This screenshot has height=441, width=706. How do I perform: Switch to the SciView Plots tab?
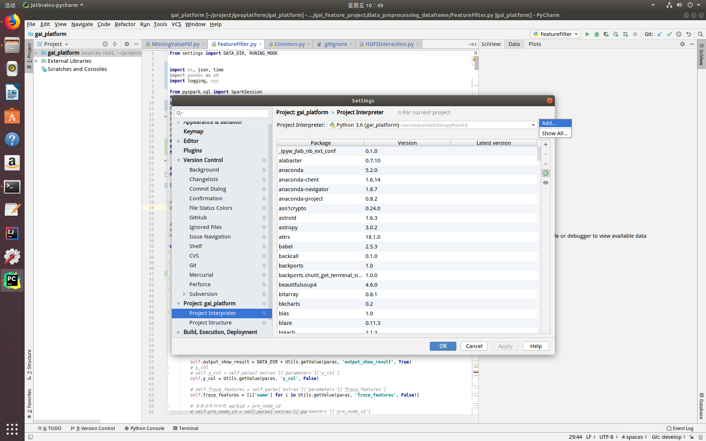(x=535, y=44)
